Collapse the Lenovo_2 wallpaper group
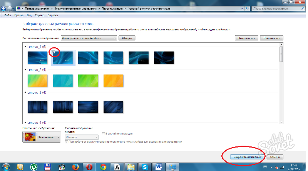308x171 pixels. point(26,70)
